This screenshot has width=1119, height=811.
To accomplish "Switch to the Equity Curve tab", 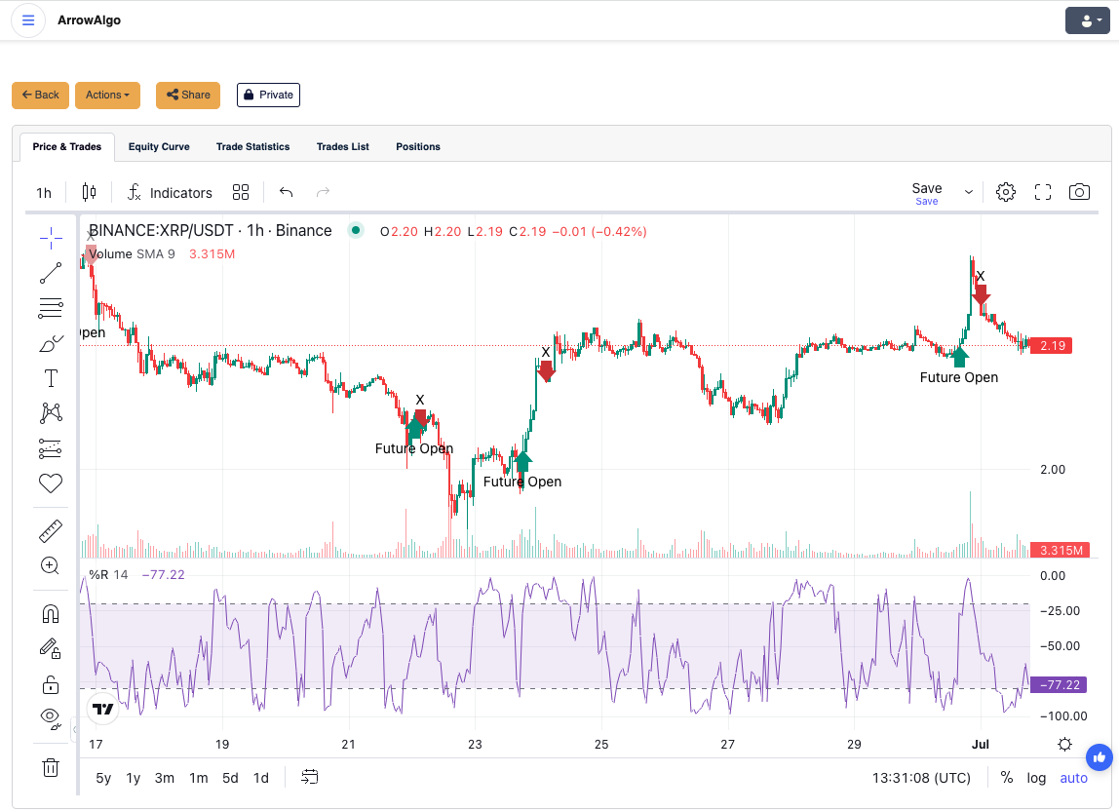I will [159, 146].
